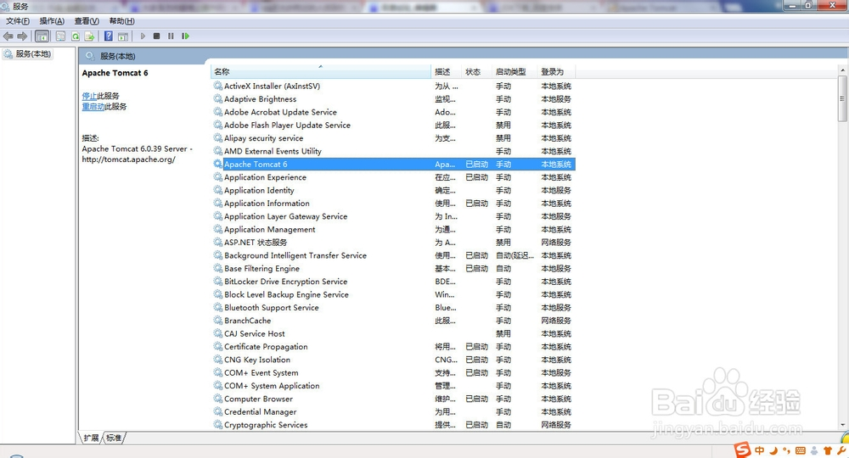Sort by the 登录为 column header
This screenshot has height=458, width=849.
coord(557,71)
